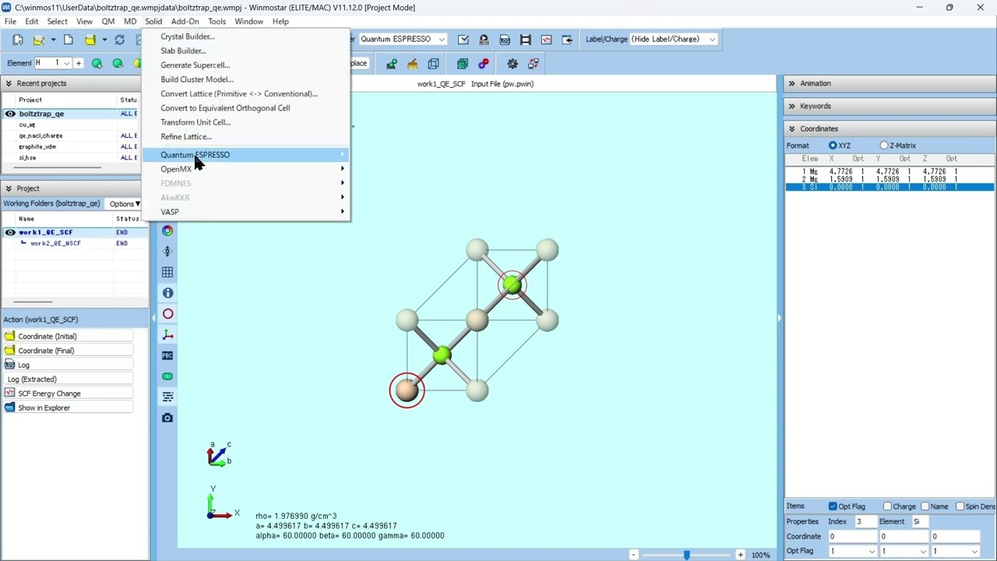Image resolution: width=997 pixels, height=561 pixels.
Task: Toggle the PBC icon in viewer sidebar
Action: click(167, 355)
